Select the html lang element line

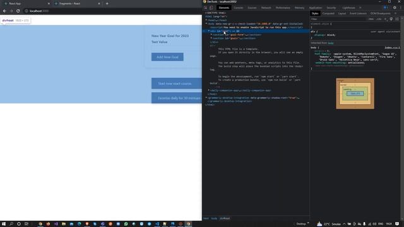tap(216, 16)
